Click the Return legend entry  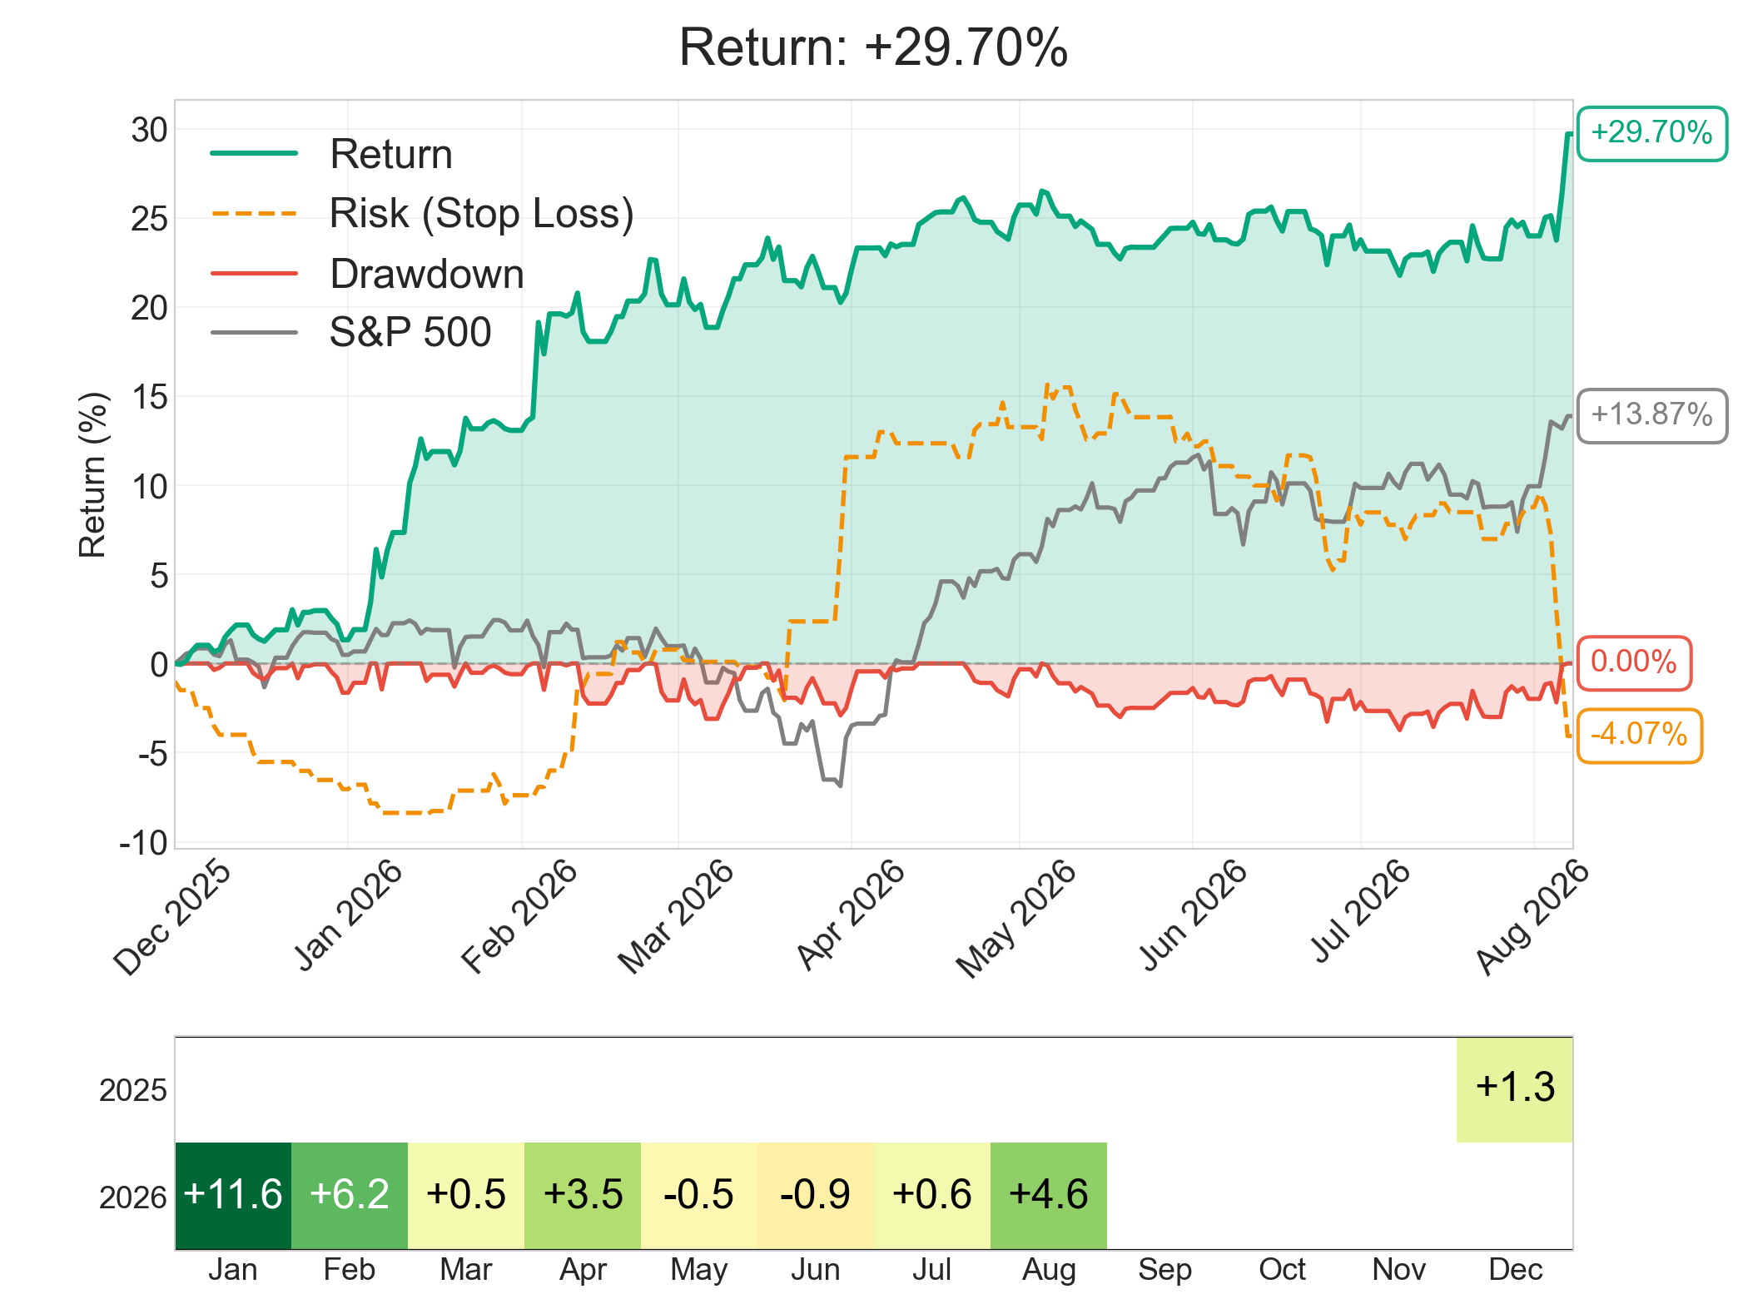[x=331, y=154]
